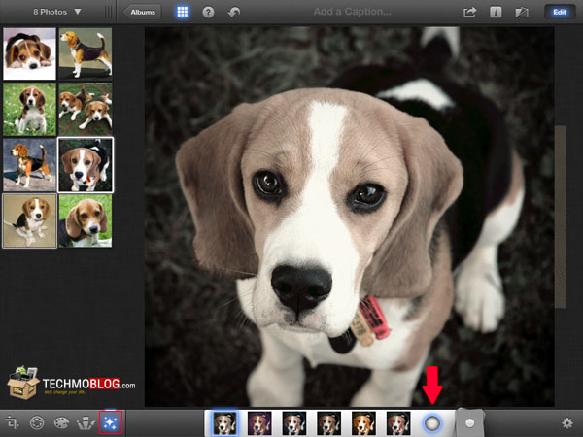
Task: Select the beagle against blue sky thumbnail
Action: coord(30,165)
